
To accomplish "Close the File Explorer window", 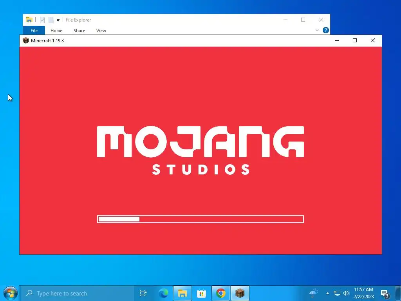I will click(x=321, y=20).
